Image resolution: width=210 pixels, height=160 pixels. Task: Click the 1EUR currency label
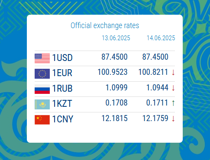pos(62,73)
